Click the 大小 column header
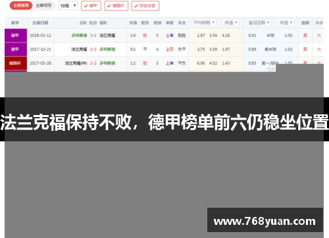329x238 pixels. [x=319, y=23]
